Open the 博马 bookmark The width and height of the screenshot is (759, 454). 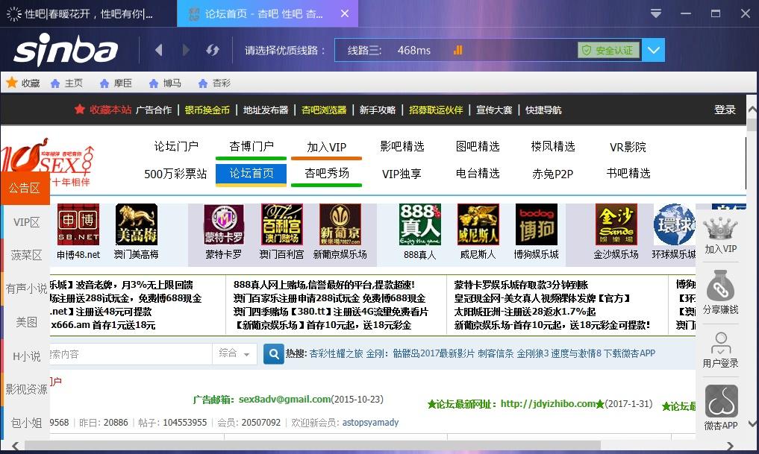(x=165, y=83)
